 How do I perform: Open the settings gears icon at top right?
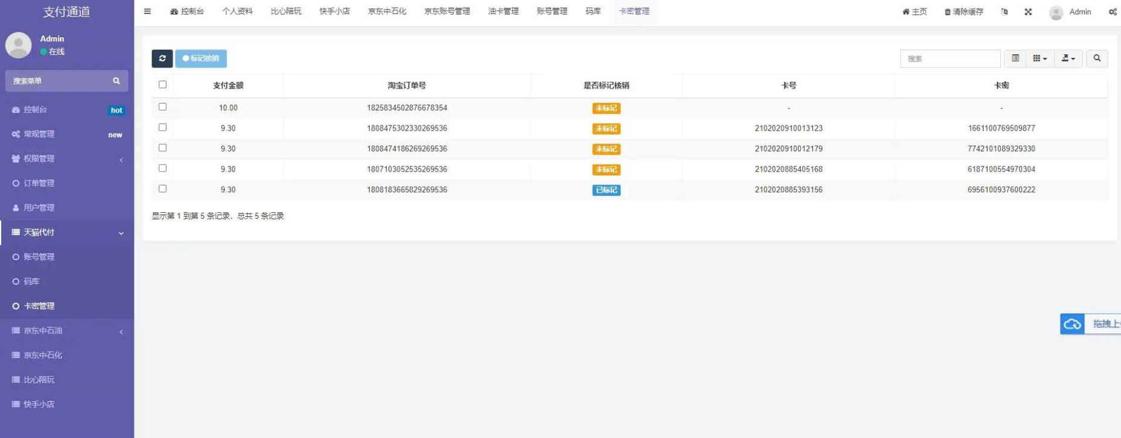point(1113,12)
